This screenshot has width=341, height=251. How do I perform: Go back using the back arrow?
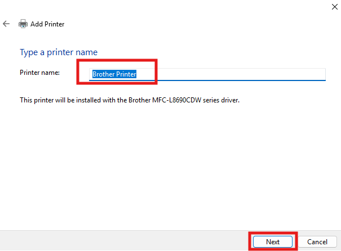point(6,24)
